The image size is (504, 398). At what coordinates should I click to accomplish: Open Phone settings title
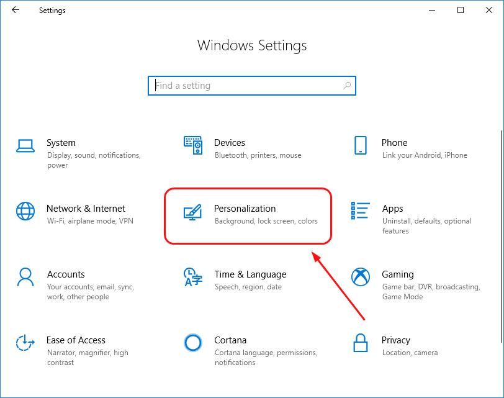tap(394, 142)
